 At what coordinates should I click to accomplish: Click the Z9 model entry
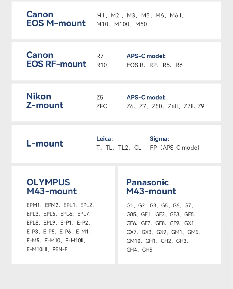(201, 106)
